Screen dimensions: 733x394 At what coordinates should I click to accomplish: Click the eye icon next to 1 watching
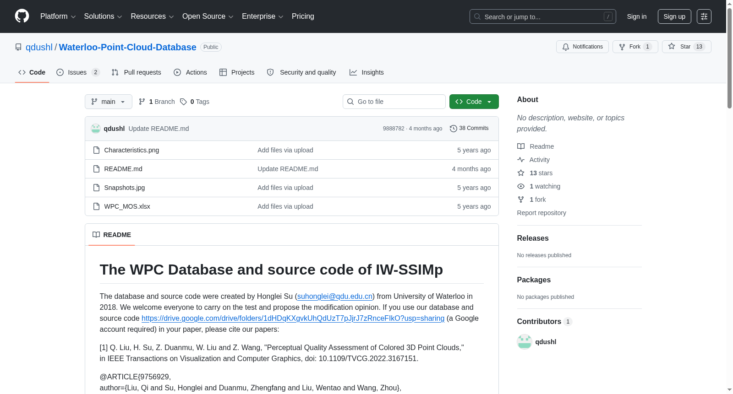(x=521, y=186)
